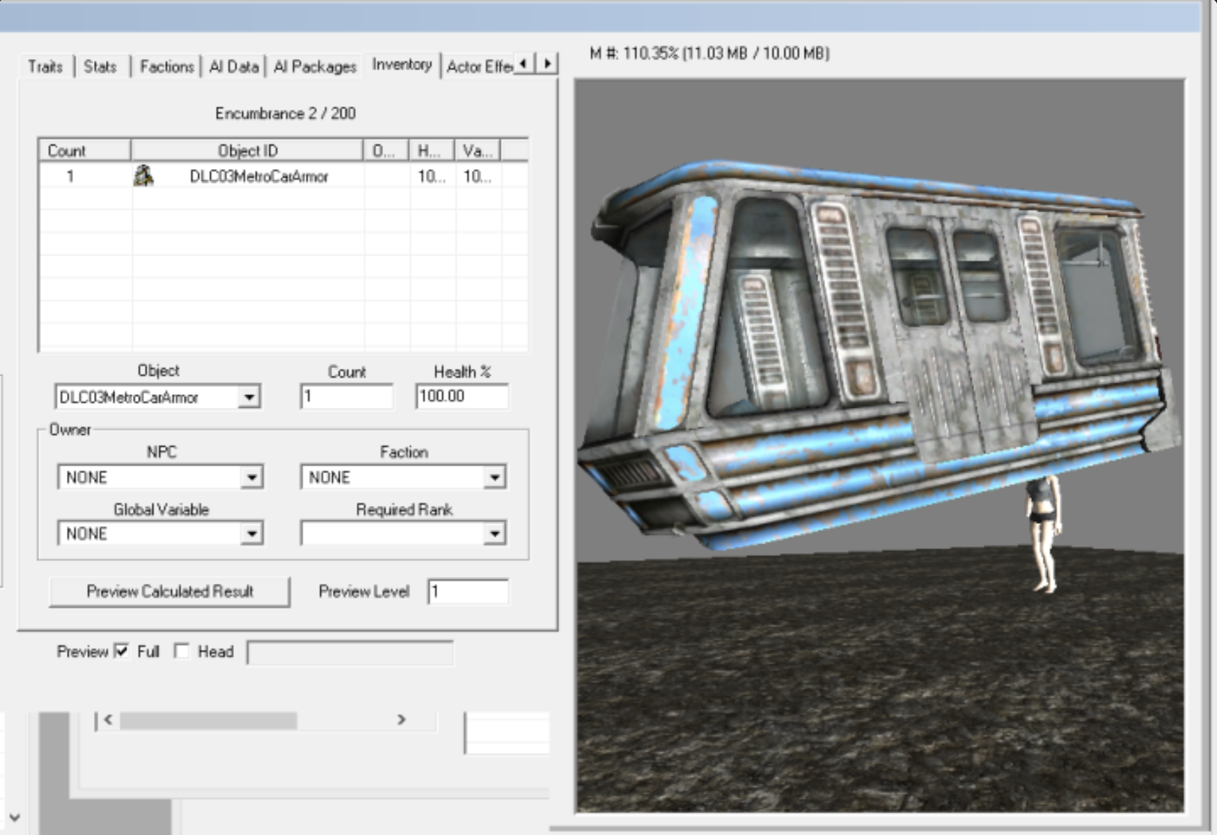Click the armor icon beside DLC03MetroCarArmor

pos(143,176)
